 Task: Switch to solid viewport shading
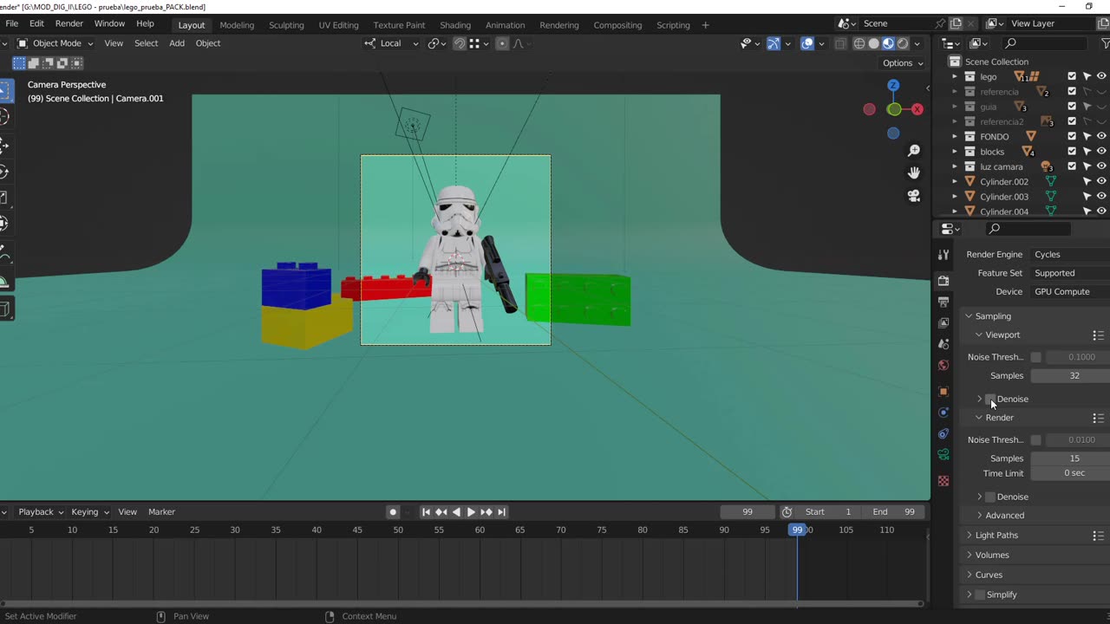pos(874,43)
